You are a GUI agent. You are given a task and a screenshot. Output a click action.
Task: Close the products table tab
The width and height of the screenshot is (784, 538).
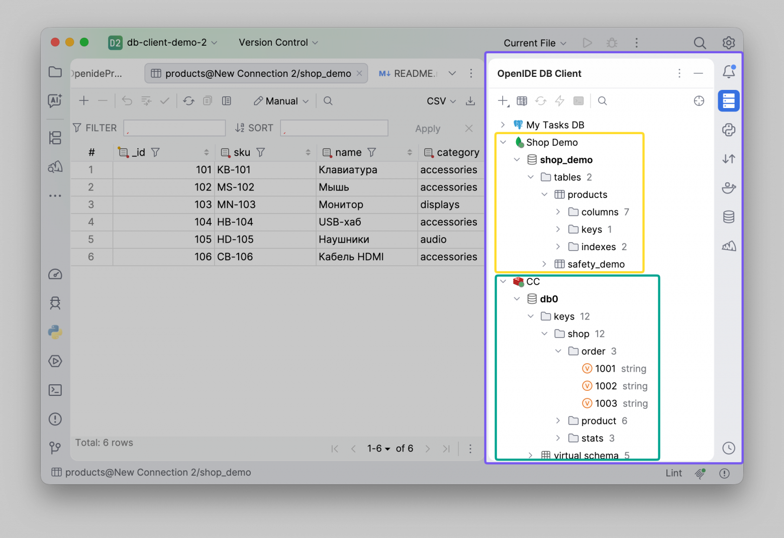pyautogui.click(x=359, y=73)
